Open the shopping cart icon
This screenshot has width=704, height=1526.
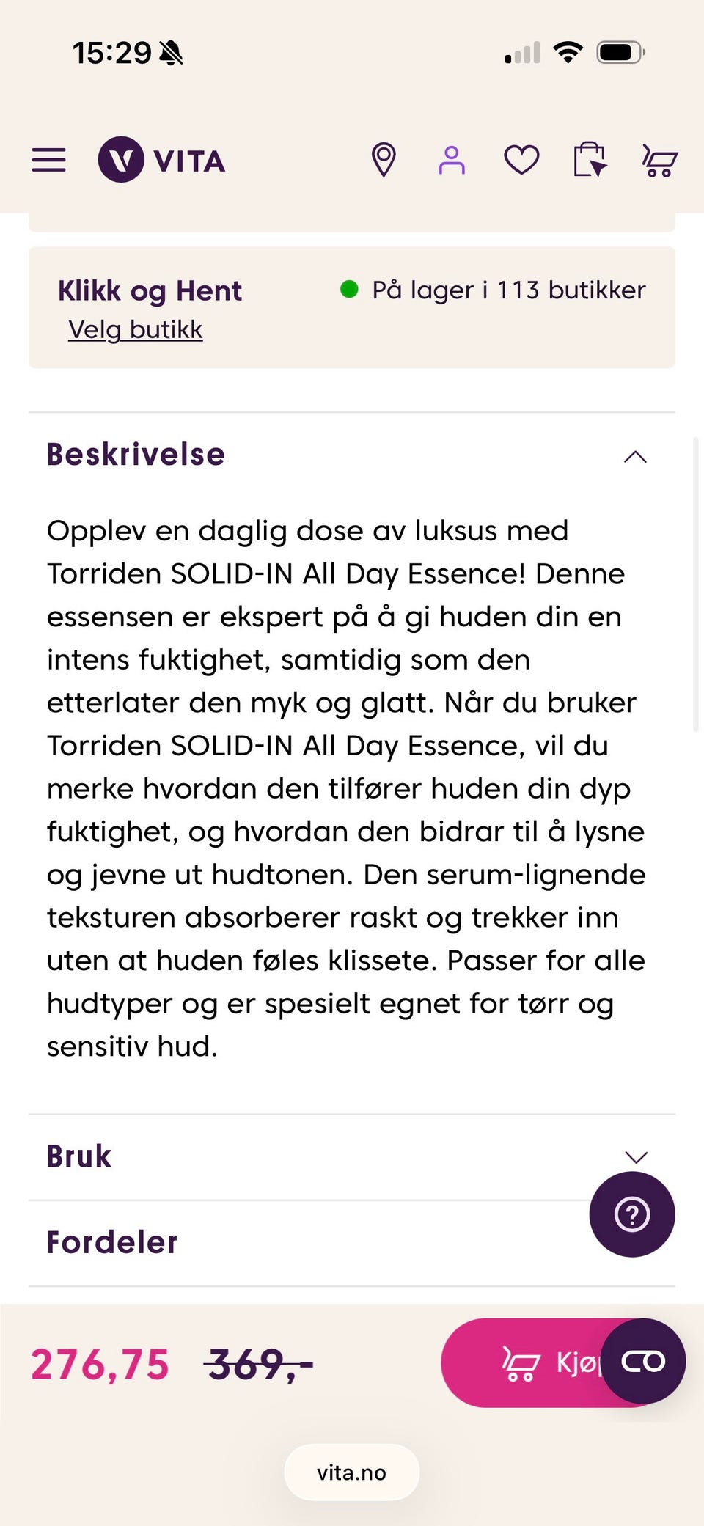tap(659, 159)
